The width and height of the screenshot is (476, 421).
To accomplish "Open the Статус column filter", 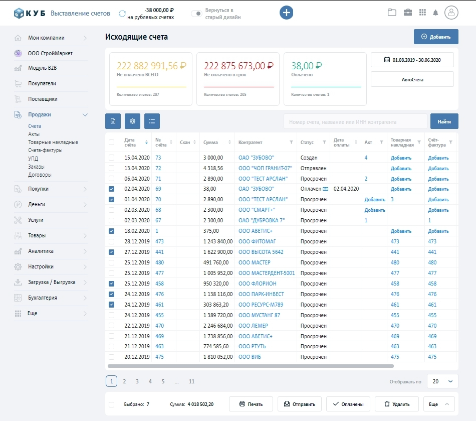I will click(324, 143).
